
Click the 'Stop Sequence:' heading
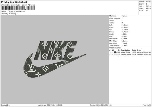coord(115,48)
